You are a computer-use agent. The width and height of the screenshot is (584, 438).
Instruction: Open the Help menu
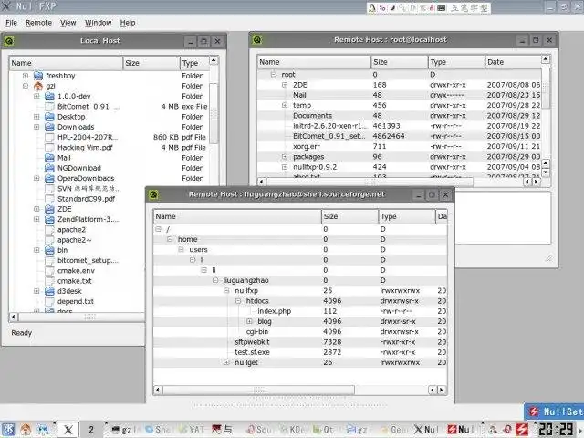coord(128,23)
